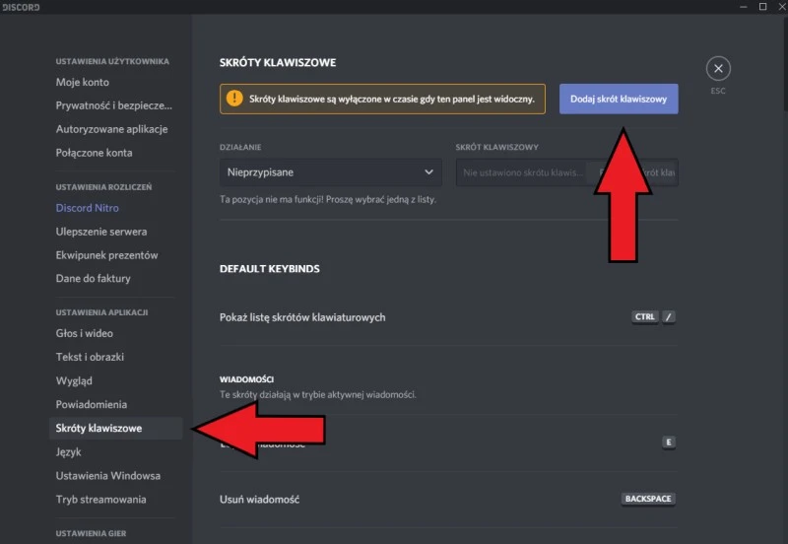Click USTAWIENIA APLIKACJI sidebar header
The width and height of the screenshot is (788, 544).
102,312
